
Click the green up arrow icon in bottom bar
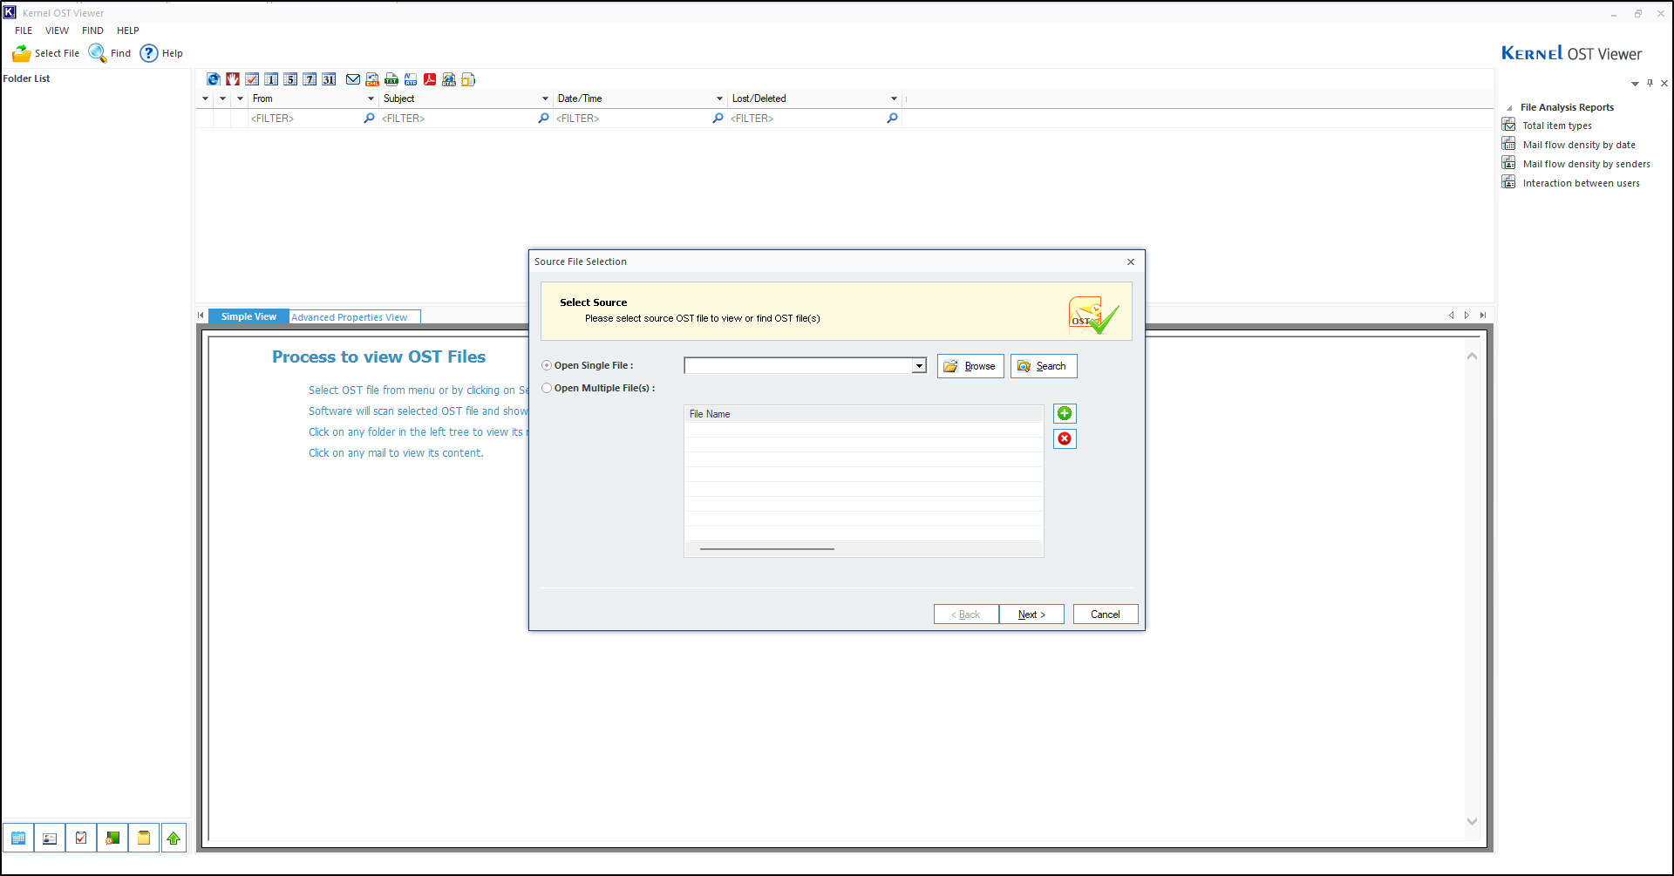[174, 838]
